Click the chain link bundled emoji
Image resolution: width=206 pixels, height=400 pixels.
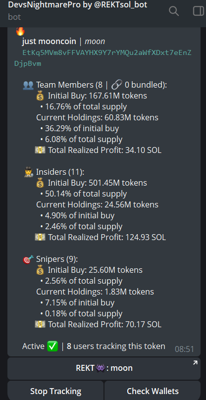pyautogui.click(x=117, y=85)
